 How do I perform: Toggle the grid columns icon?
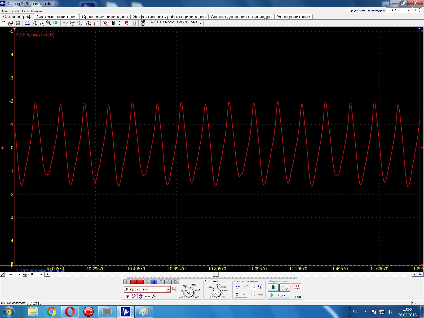[112, 23]
